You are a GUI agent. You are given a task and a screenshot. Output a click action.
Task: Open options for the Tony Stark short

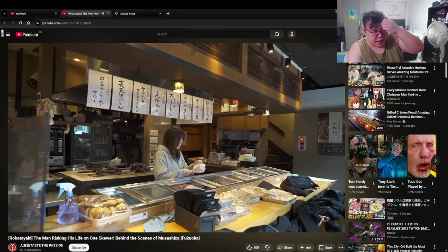click(x=402, y=183)
